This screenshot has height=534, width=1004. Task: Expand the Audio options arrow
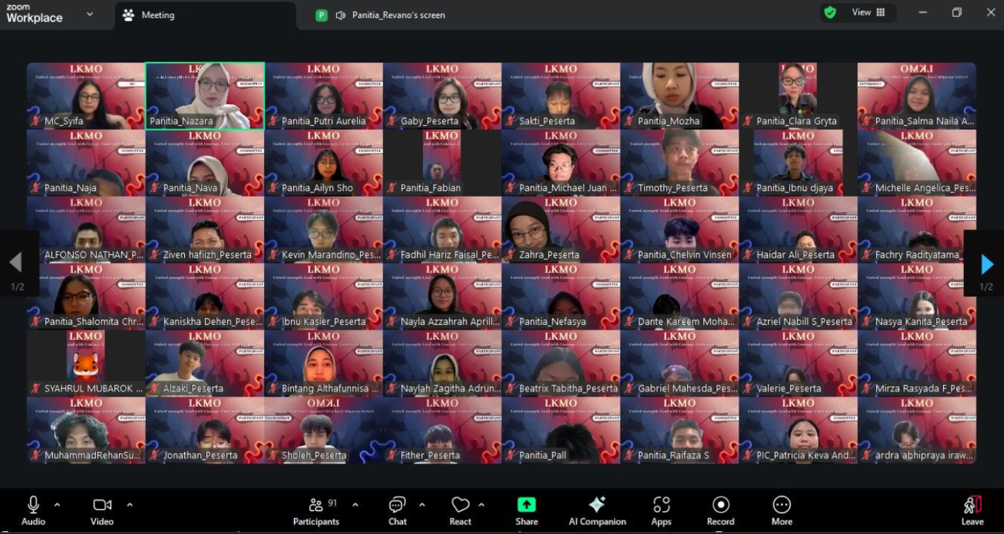pyautogui.click(x=57, y=505)
